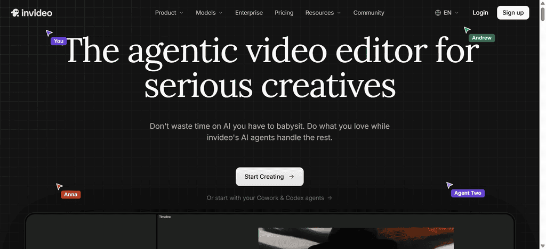546x249 pixels.
Task: Visit the Community page
Action: [x=369, y=13]
